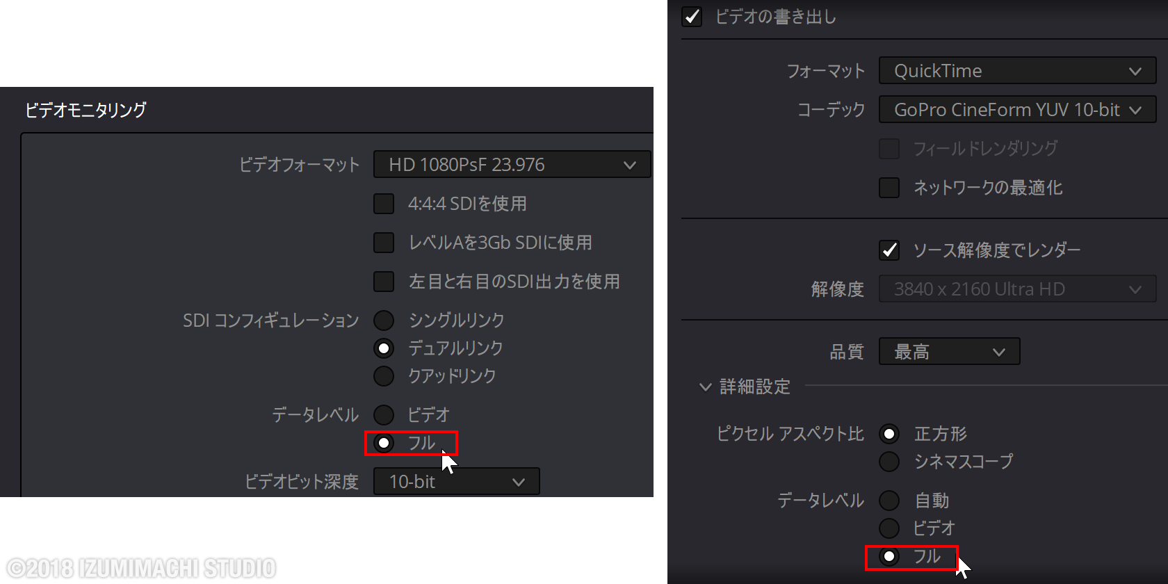Screen dimensions: 1168x584
Task: Select デュアルリンク radio button
Action: pos(384,348)
